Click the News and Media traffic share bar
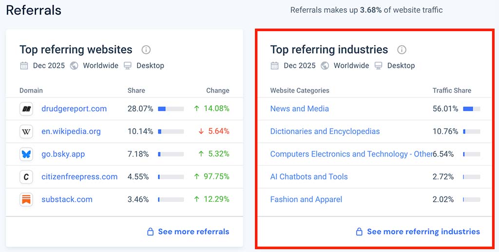 472,109
